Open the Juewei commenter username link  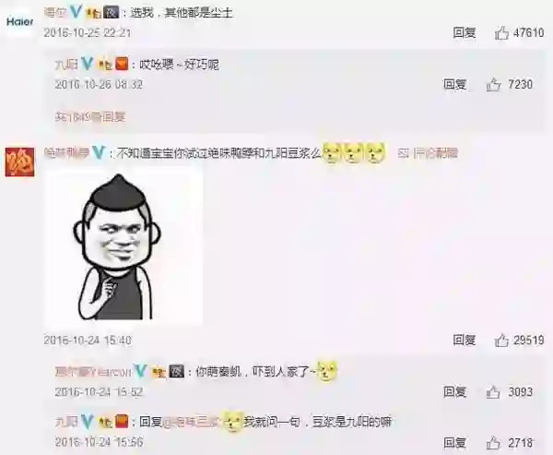tap(66, 152)
